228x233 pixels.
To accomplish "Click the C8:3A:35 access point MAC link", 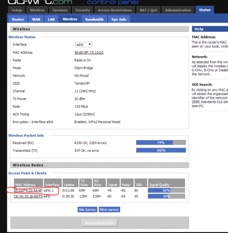I will (x=28, y=196).
